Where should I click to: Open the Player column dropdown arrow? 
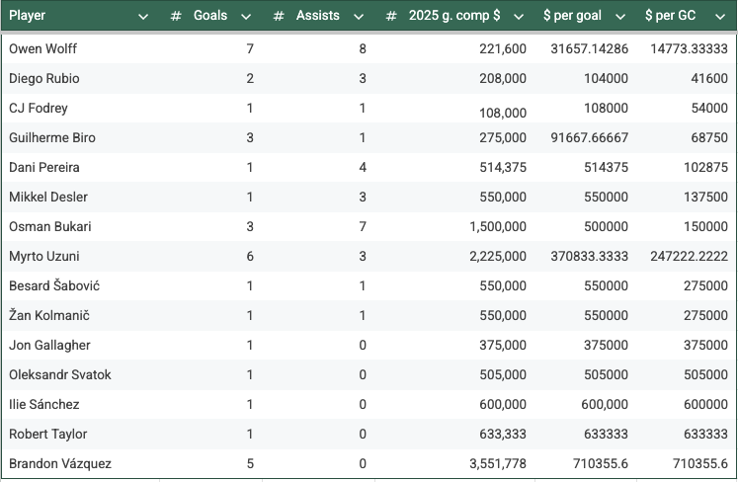[143, 16]
